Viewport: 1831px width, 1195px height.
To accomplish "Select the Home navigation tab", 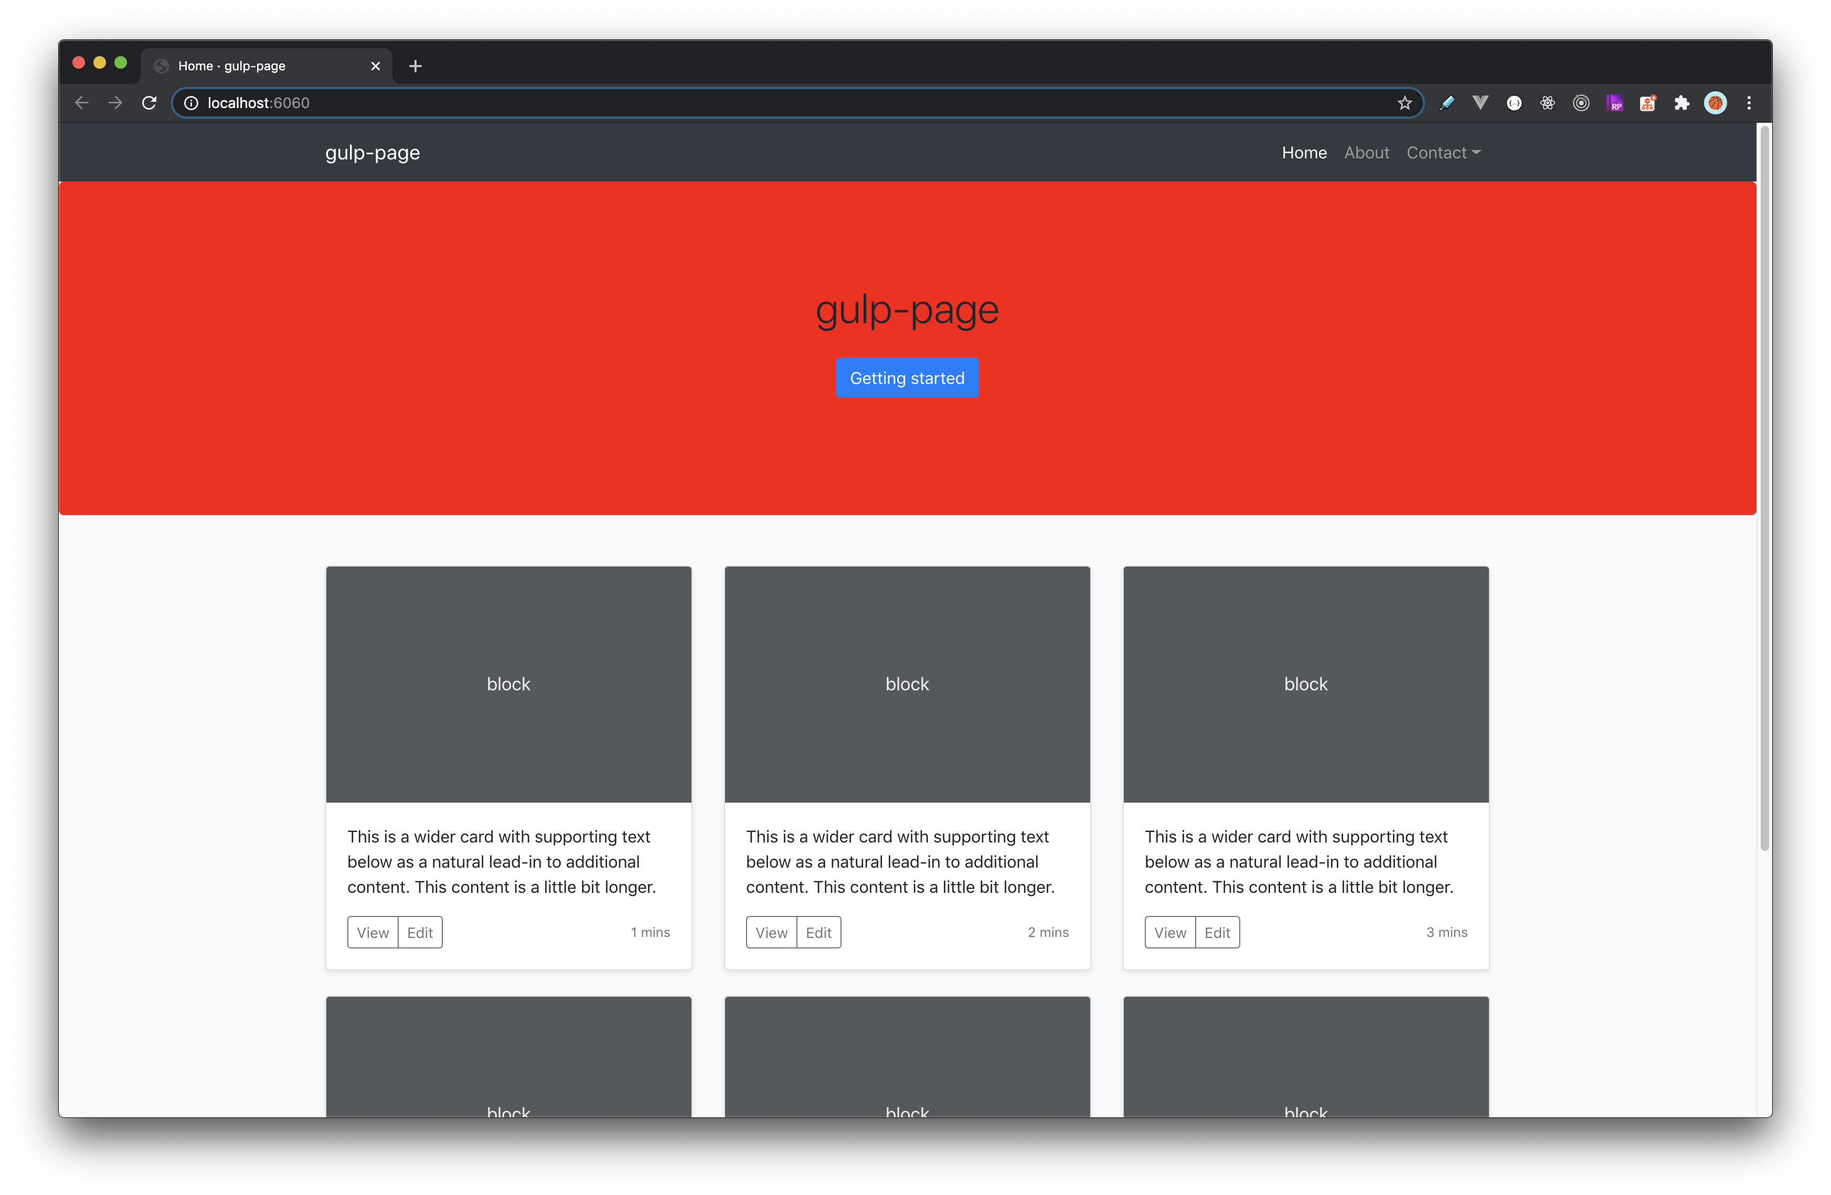I will point(1304,152).
